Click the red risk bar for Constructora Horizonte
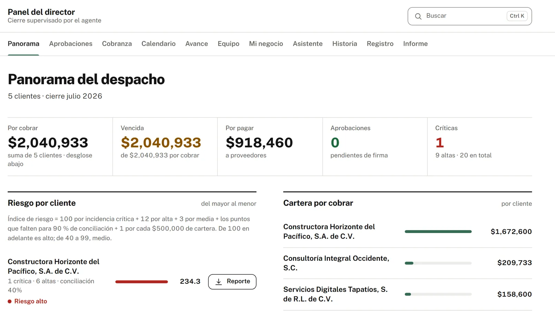 (x=142, y=282)
